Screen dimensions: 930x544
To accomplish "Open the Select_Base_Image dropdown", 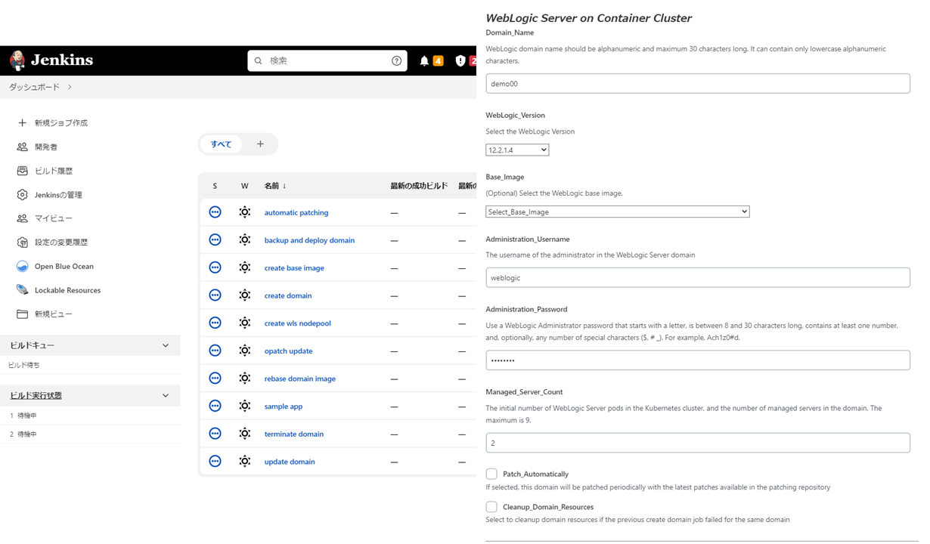I will pyautogui.click(x=617, y=211).
